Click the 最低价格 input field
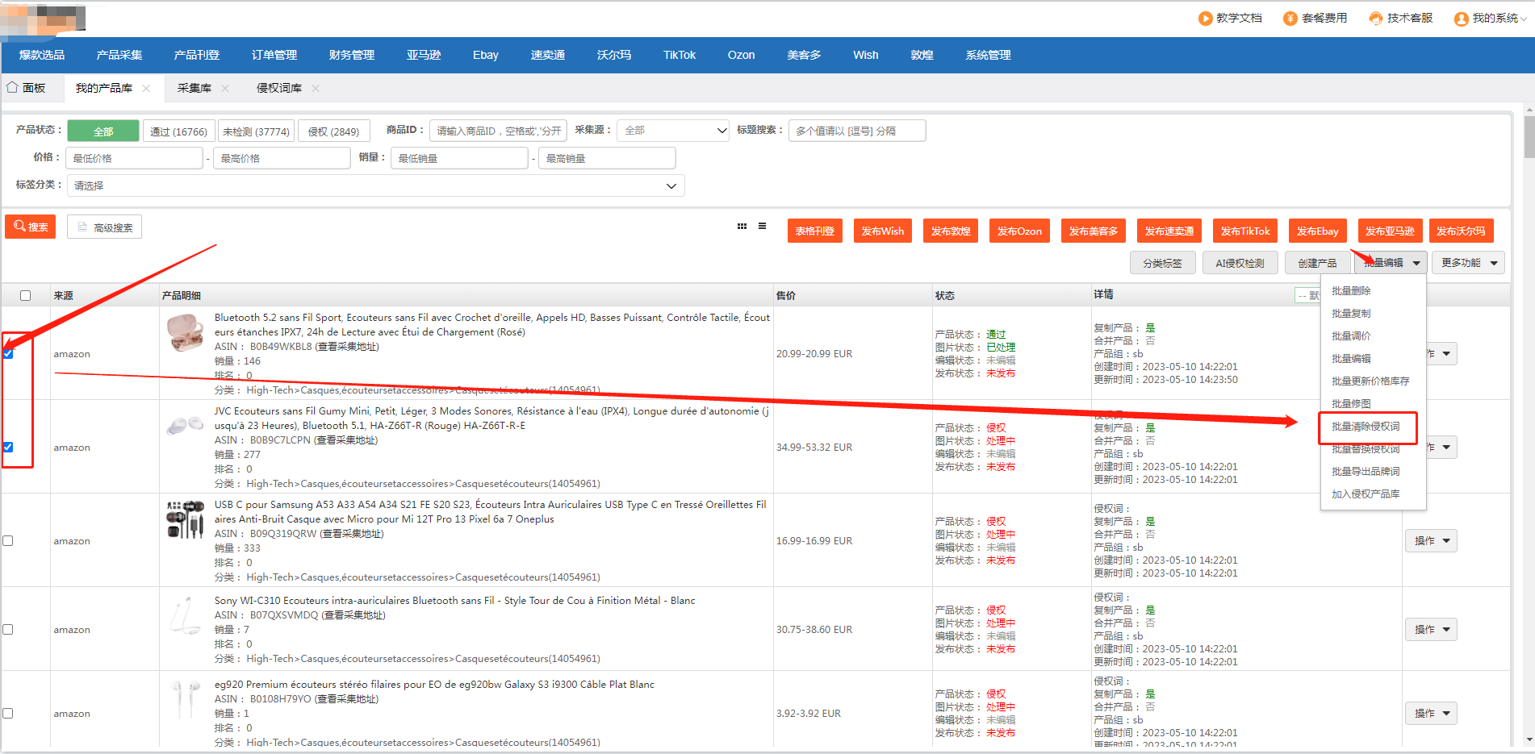The height and width of the screenshot is (754, 1535). [x=134, y=158]
